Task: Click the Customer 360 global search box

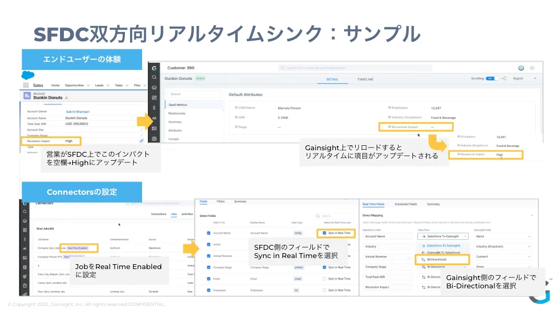Action: click(355, 68)
